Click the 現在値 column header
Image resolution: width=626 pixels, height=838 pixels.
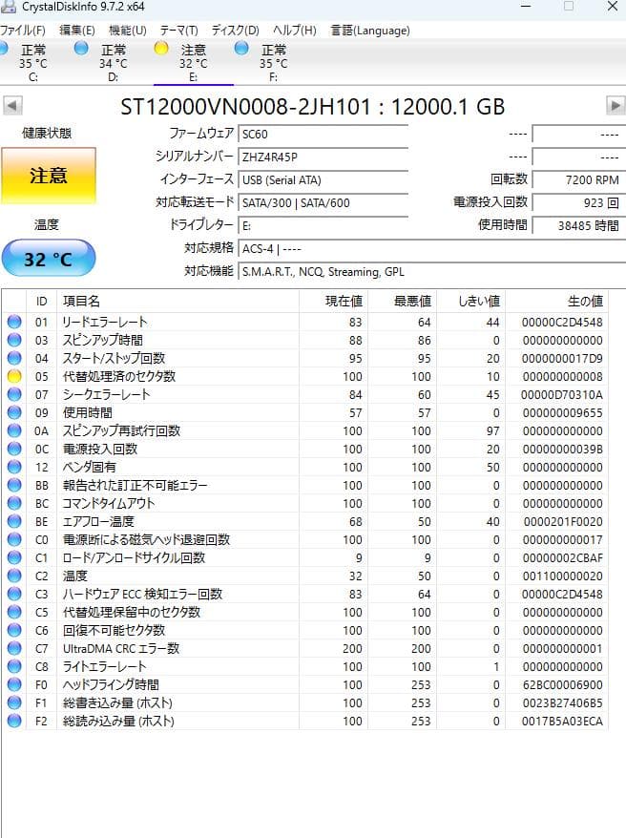333,301
